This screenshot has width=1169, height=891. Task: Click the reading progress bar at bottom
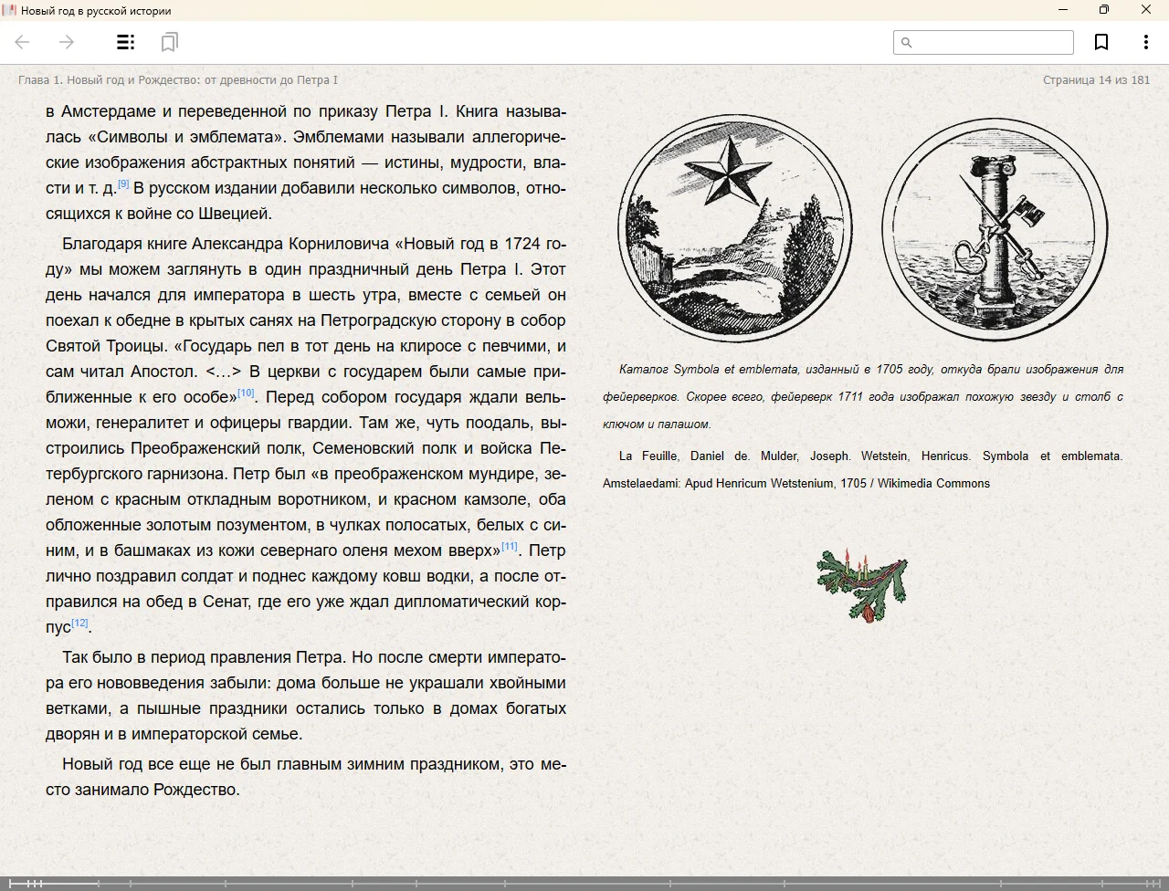click(584, 883)
